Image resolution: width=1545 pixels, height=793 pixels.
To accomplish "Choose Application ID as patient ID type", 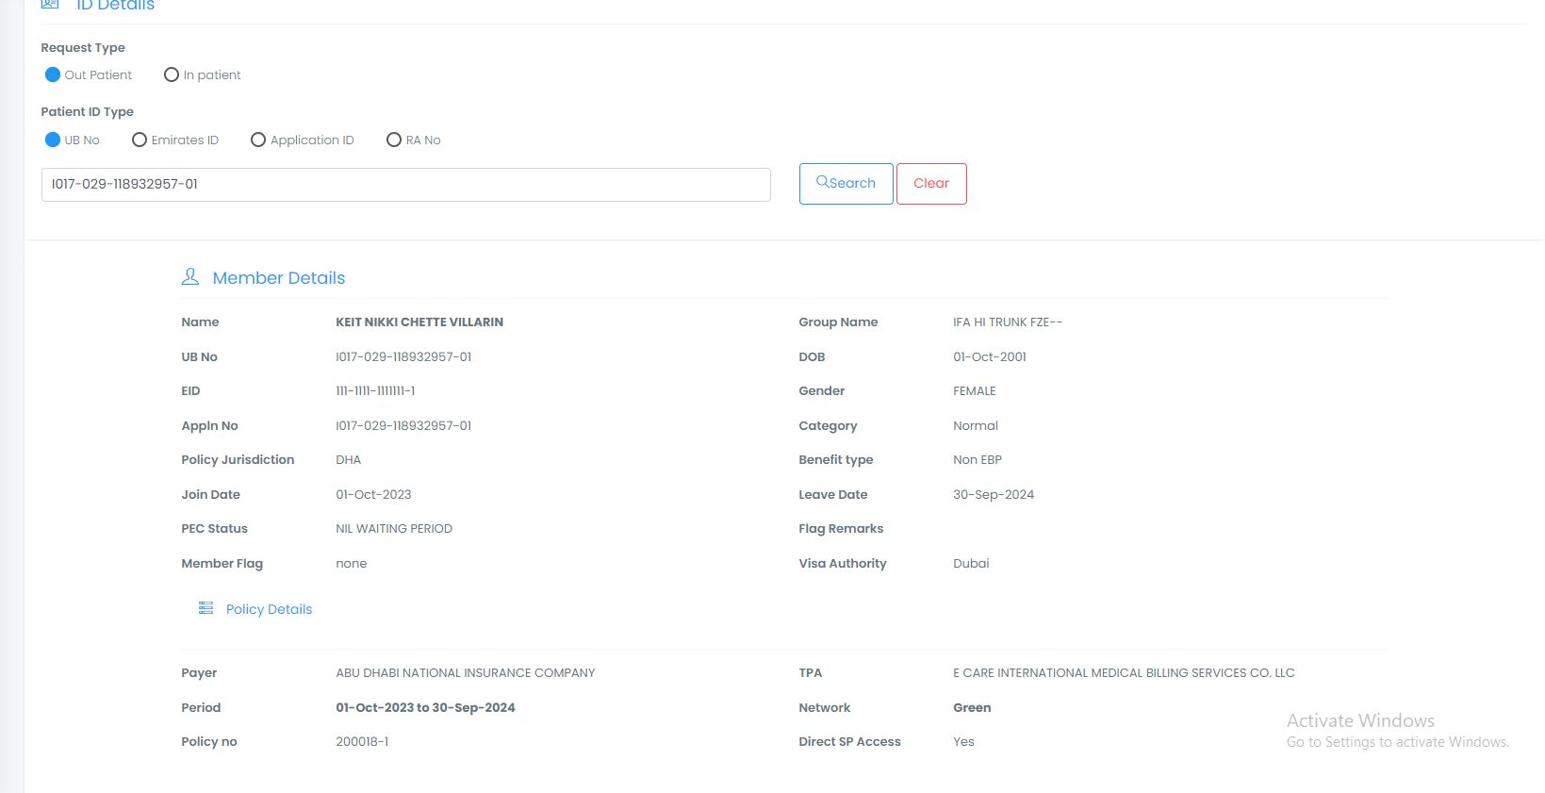I will coord(258,140).
